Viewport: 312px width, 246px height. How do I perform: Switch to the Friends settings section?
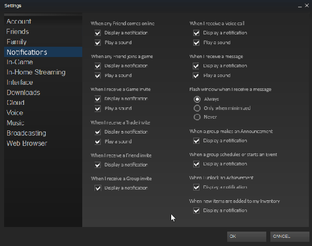[18, 32]
